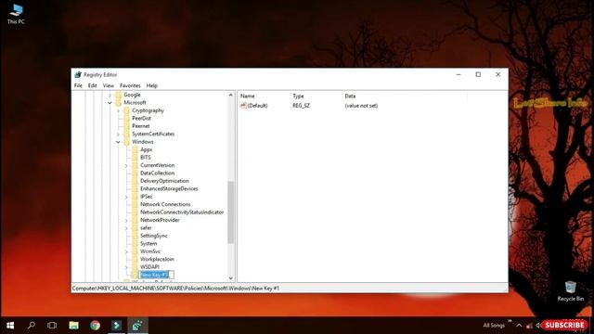Screen dimensions: 594x334
Task: Select the Recycle Bin desktop icon
Action: tap(571, 290)
